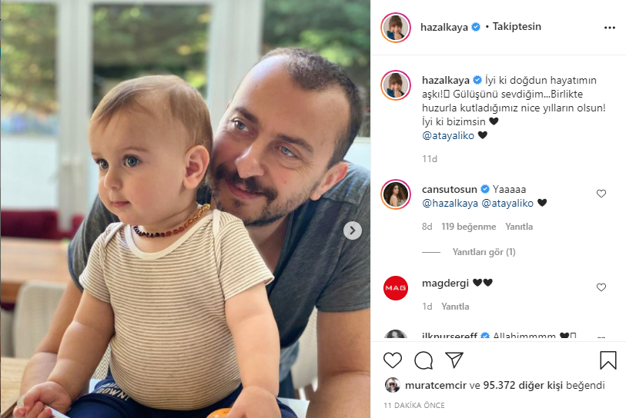The width and height of the screenshot is (626, 418).
Task: Open the @atayaliko mention in caption
Action: tap(448, 135)
